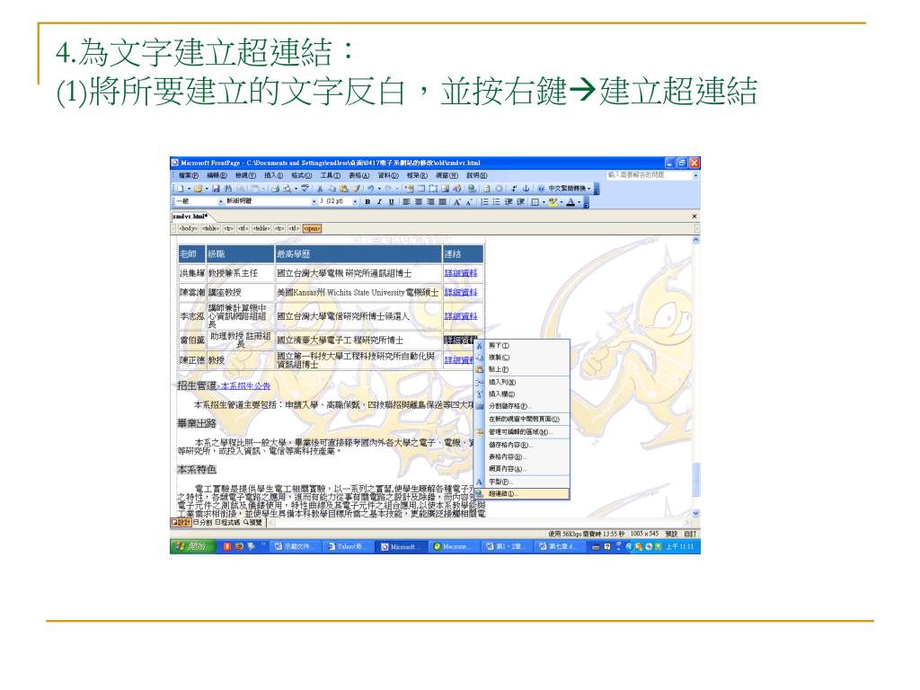The image size is (920, 690).
Task: Open the 編輯(E) menu
Action: point(217,175)
